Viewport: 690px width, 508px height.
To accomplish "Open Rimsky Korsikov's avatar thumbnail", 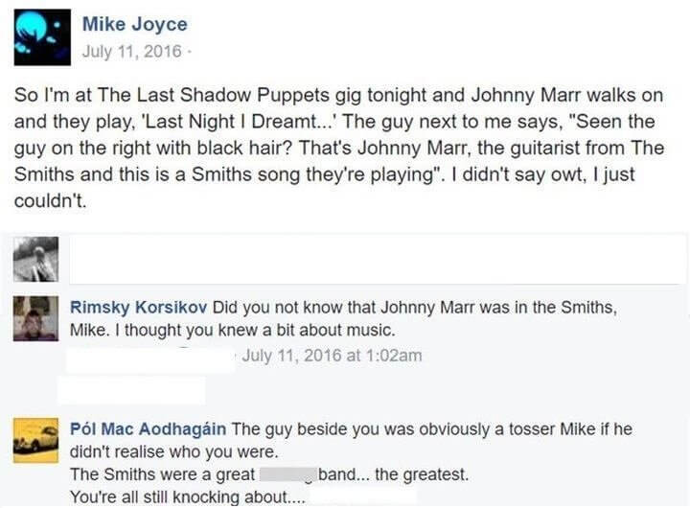I will [x=35, y=318].
